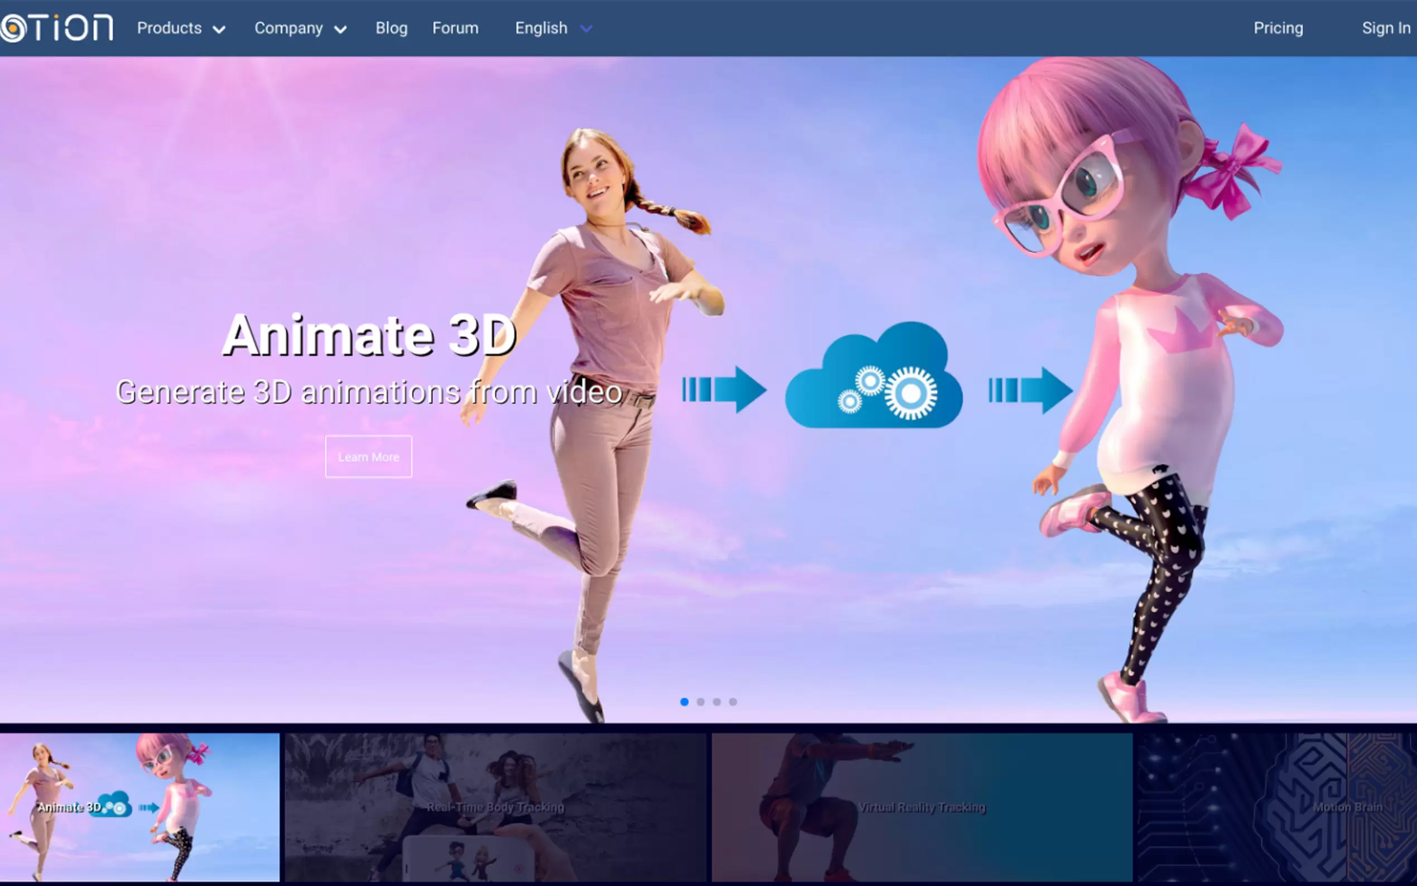Open the Blog page
The height and width of the screenshot is (886, 1417).
(391, 28)
